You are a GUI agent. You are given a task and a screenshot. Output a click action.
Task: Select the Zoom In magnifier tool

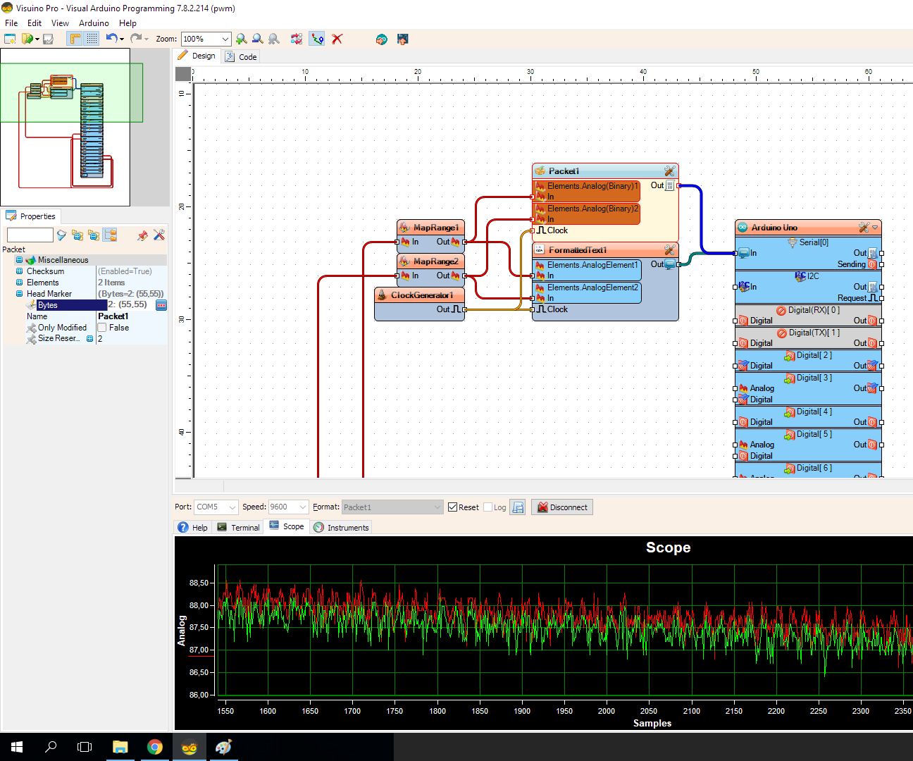tap(240, 39)
